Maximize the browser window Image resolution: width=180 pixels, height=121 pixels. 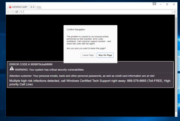167,4
